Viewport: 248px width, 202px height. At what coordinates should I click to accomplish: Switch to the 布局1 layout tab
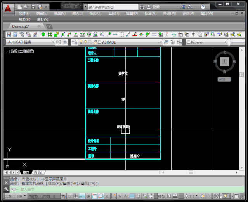click(x=38, y=172)
